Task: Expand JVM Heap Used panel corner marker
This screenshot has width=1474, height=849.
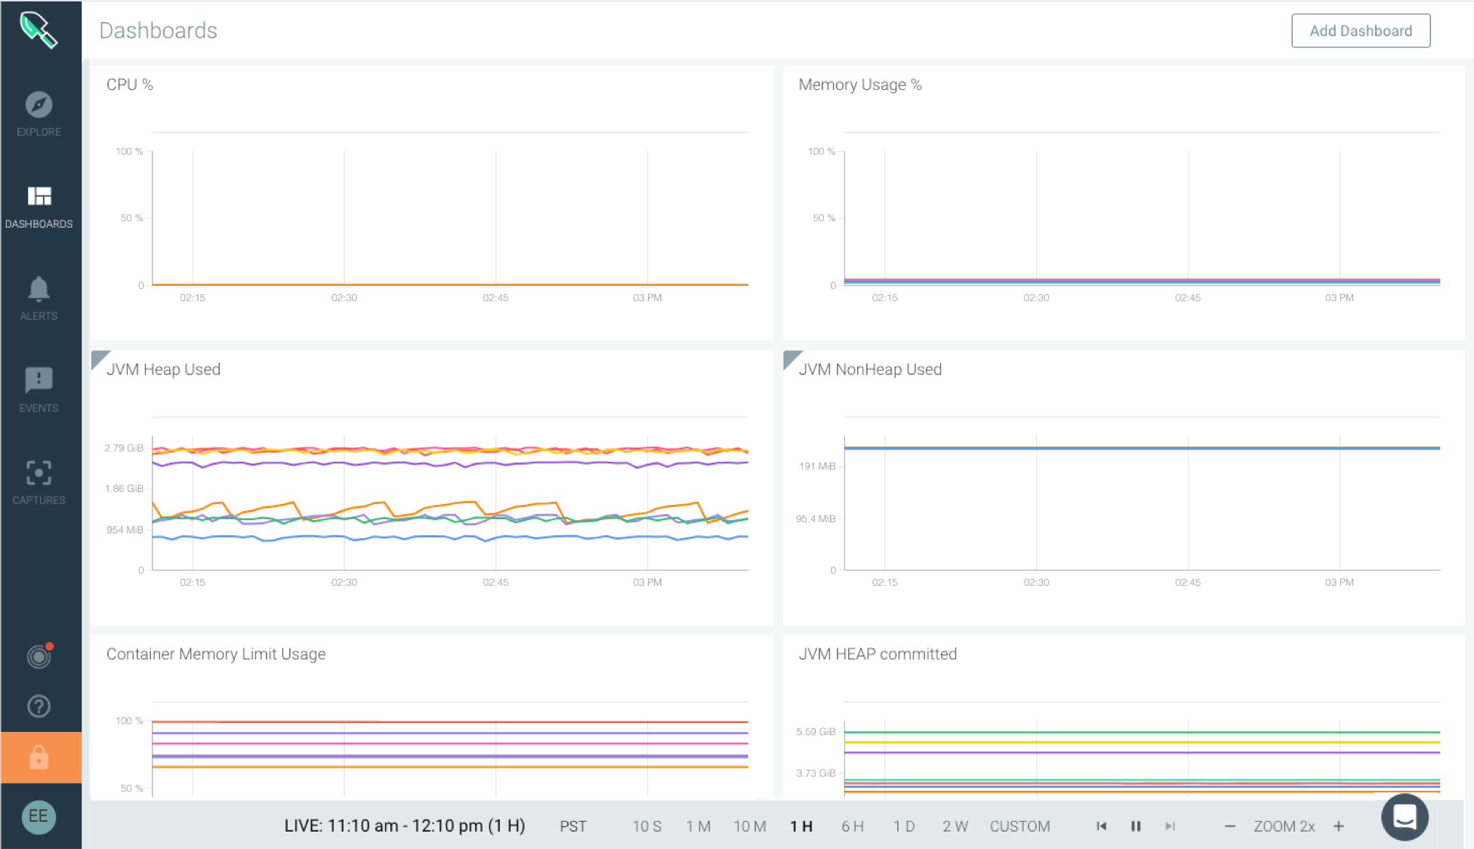Action: tap(98, 358)
